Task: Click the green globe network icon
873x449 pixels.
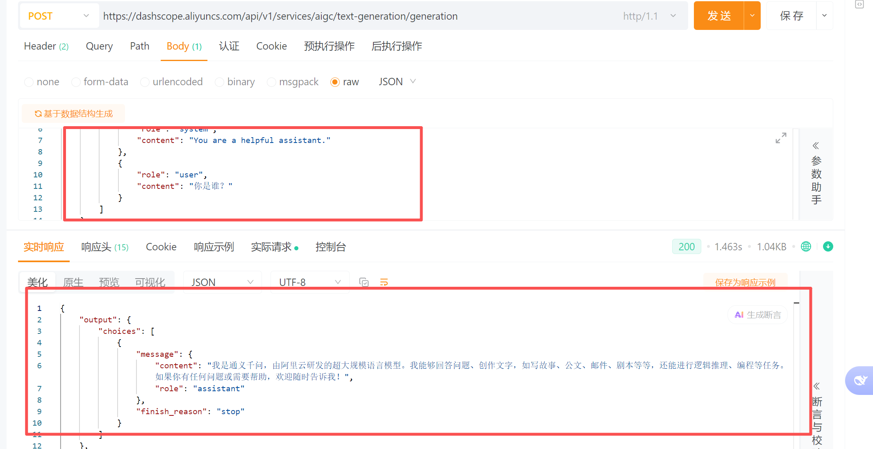Action: [806, 247]
